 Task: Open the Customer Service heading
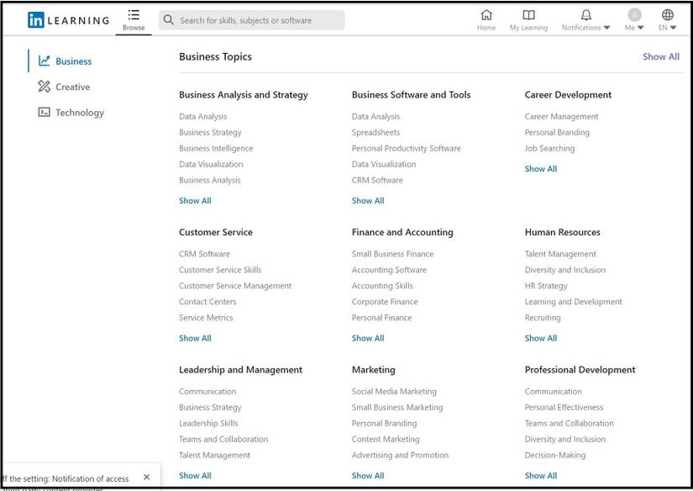[216, 232]
